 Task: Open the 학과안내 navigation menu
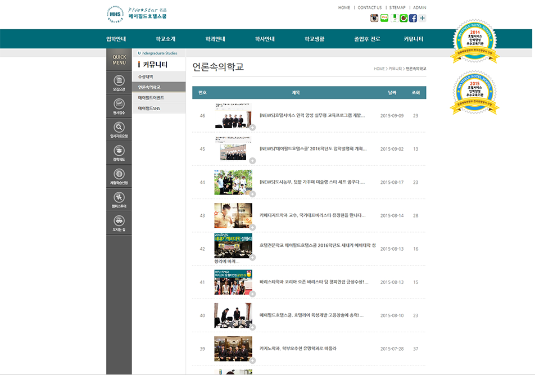coord(215,39)
